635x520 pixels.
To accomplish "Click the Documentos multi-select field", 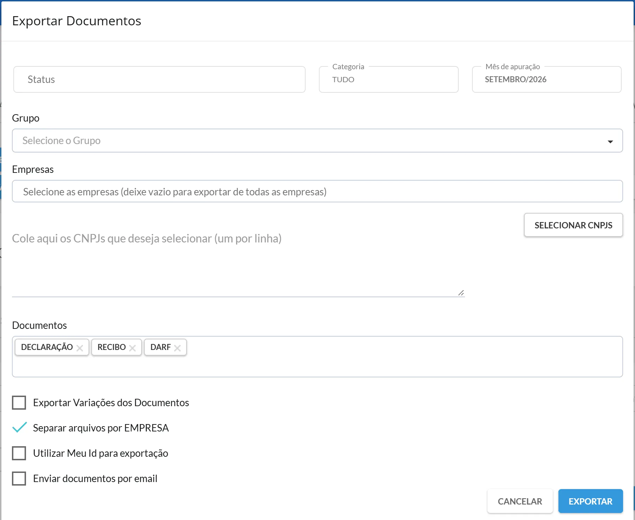I will [x=317, y=357].
